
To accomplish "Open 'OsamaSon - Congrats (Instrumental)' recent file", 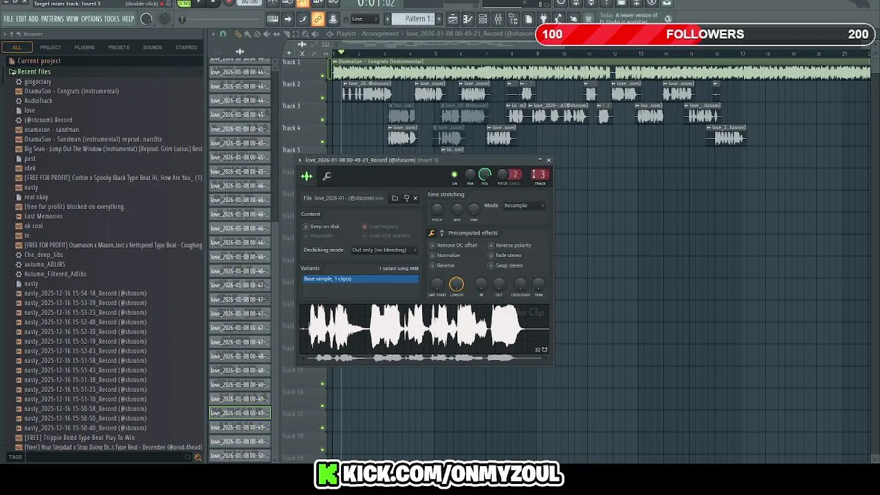I will [x=71, y=91].
